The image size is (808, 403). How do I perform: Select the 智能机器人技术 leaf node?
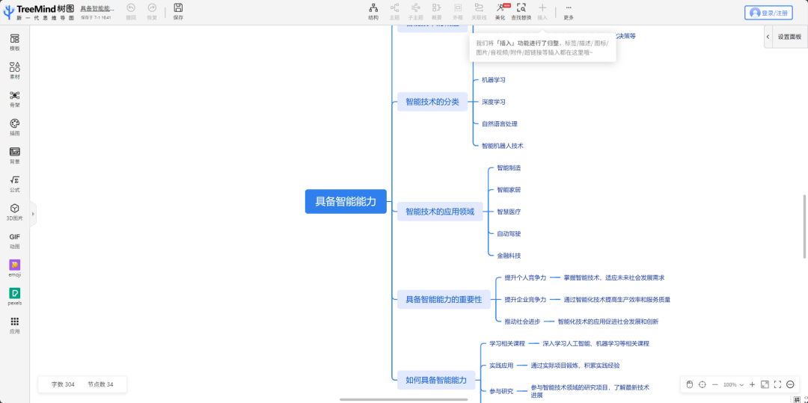[503, 146]
